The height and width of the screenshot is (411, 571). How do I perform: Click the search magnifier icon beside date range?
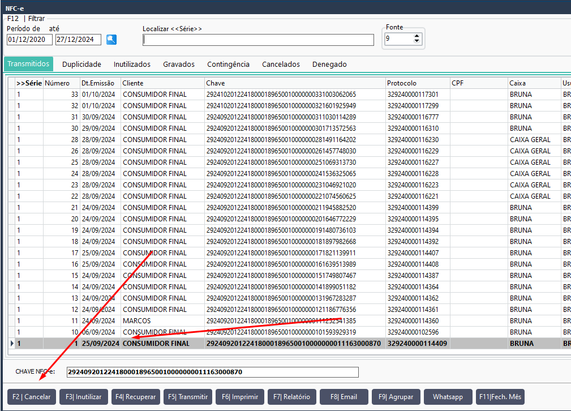click(x=111, y=39)
